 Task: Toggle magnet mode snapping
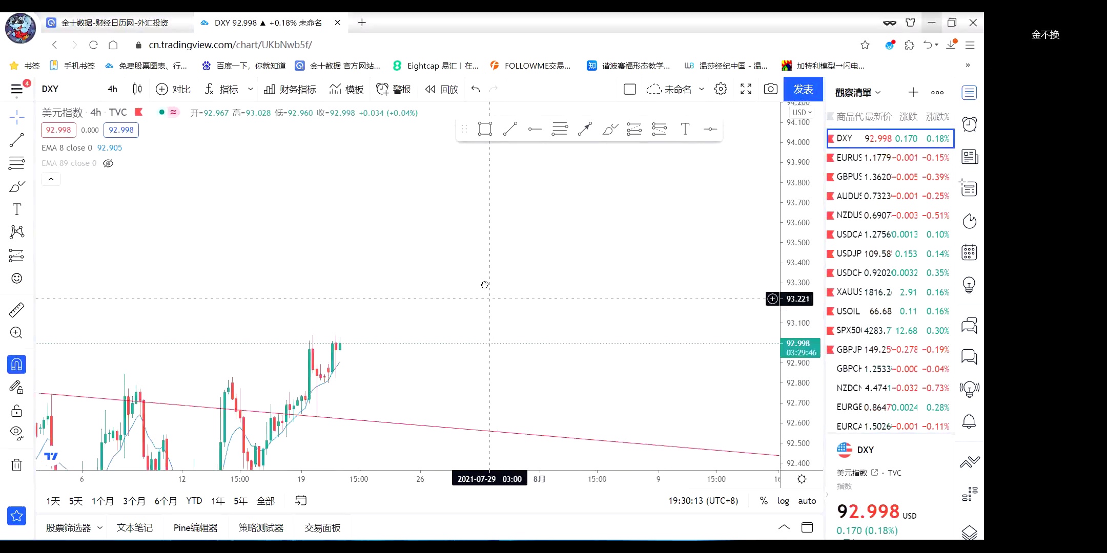[16, 364]
